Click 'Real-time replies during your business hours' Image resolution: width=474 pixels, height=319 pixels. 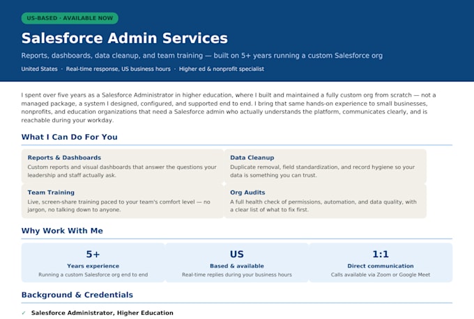tap(237, 275)
